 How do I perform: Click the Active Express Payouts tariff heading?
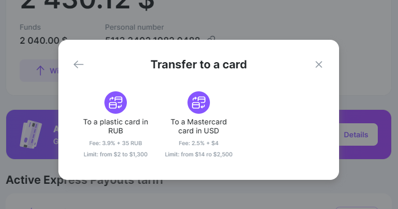pyautogui.click(x=84, y=180)
